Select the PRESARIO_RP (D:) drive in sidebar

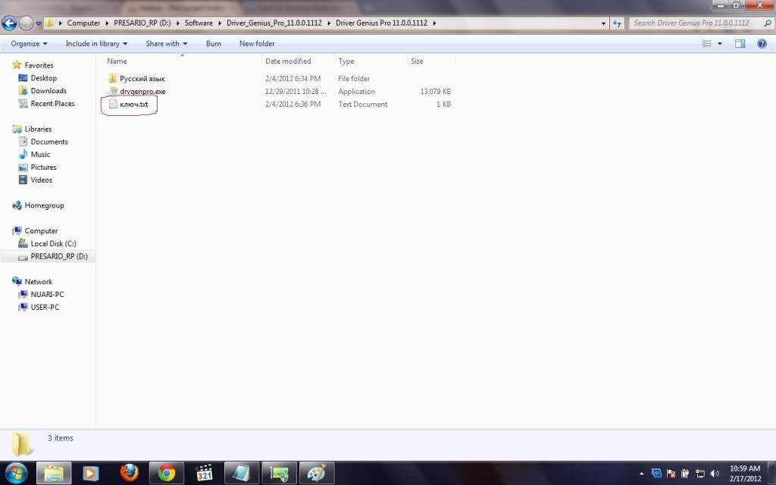point(59,257)
